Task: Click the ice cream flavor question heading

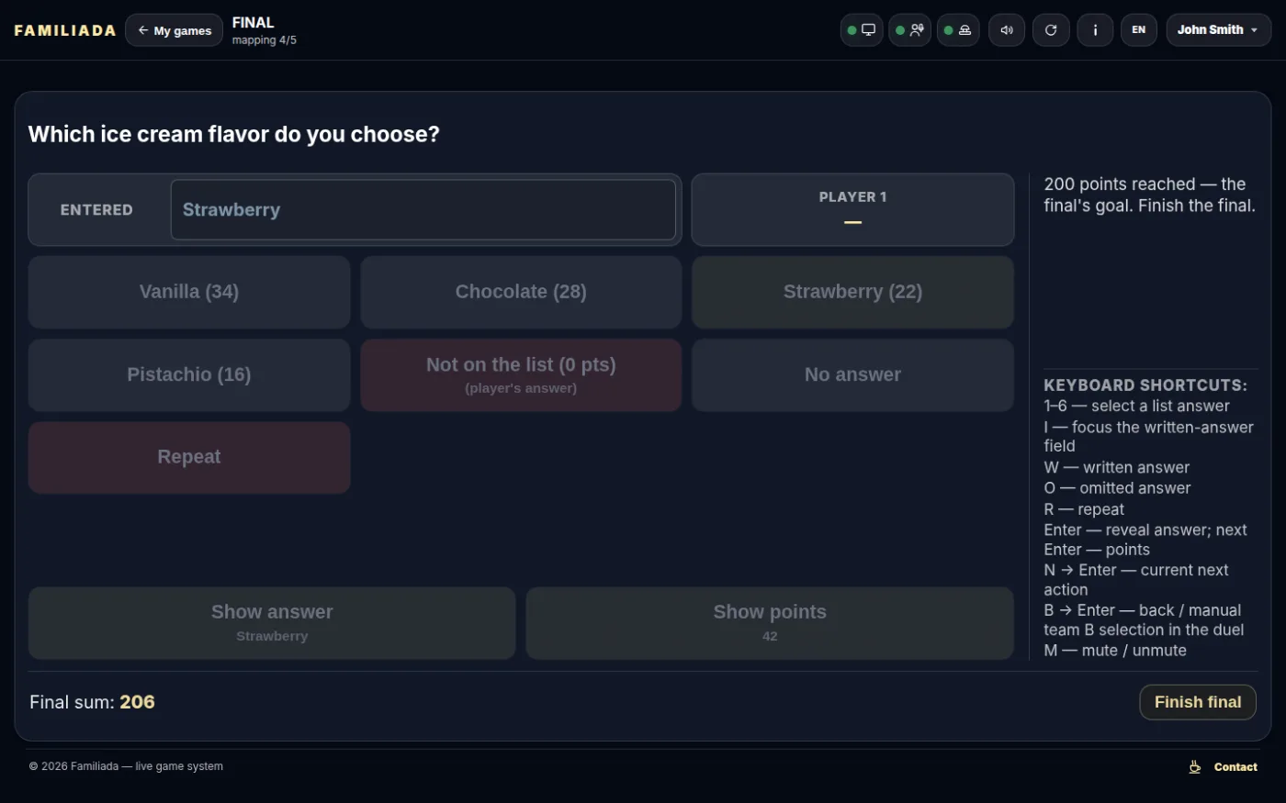Action: pos(234,134)
